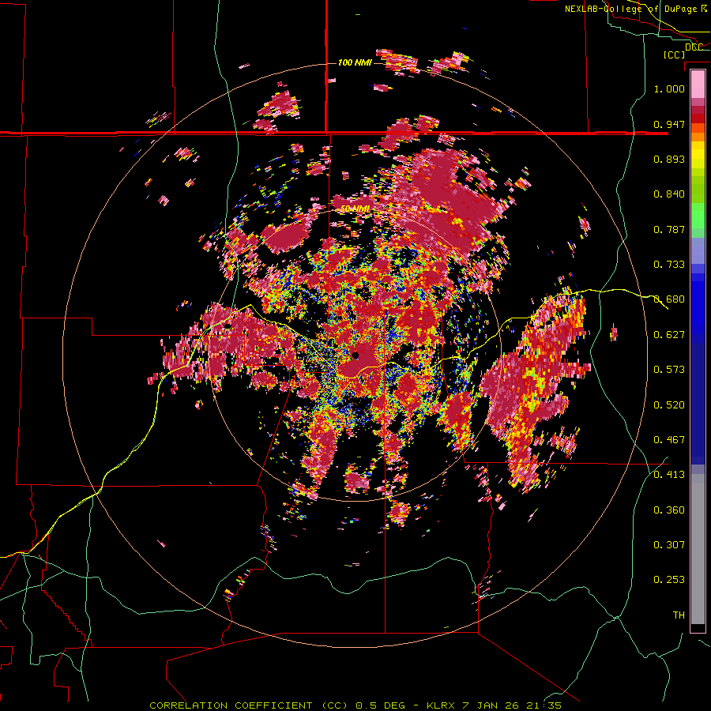The width and height of the screenshot is (711, 711).
Task: Click the 0.360 scale value
Action: 669,510
